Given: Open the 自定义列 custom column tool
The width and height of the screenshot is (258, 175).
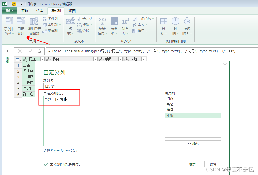Looking at the screenshot, I should (21, 26).
